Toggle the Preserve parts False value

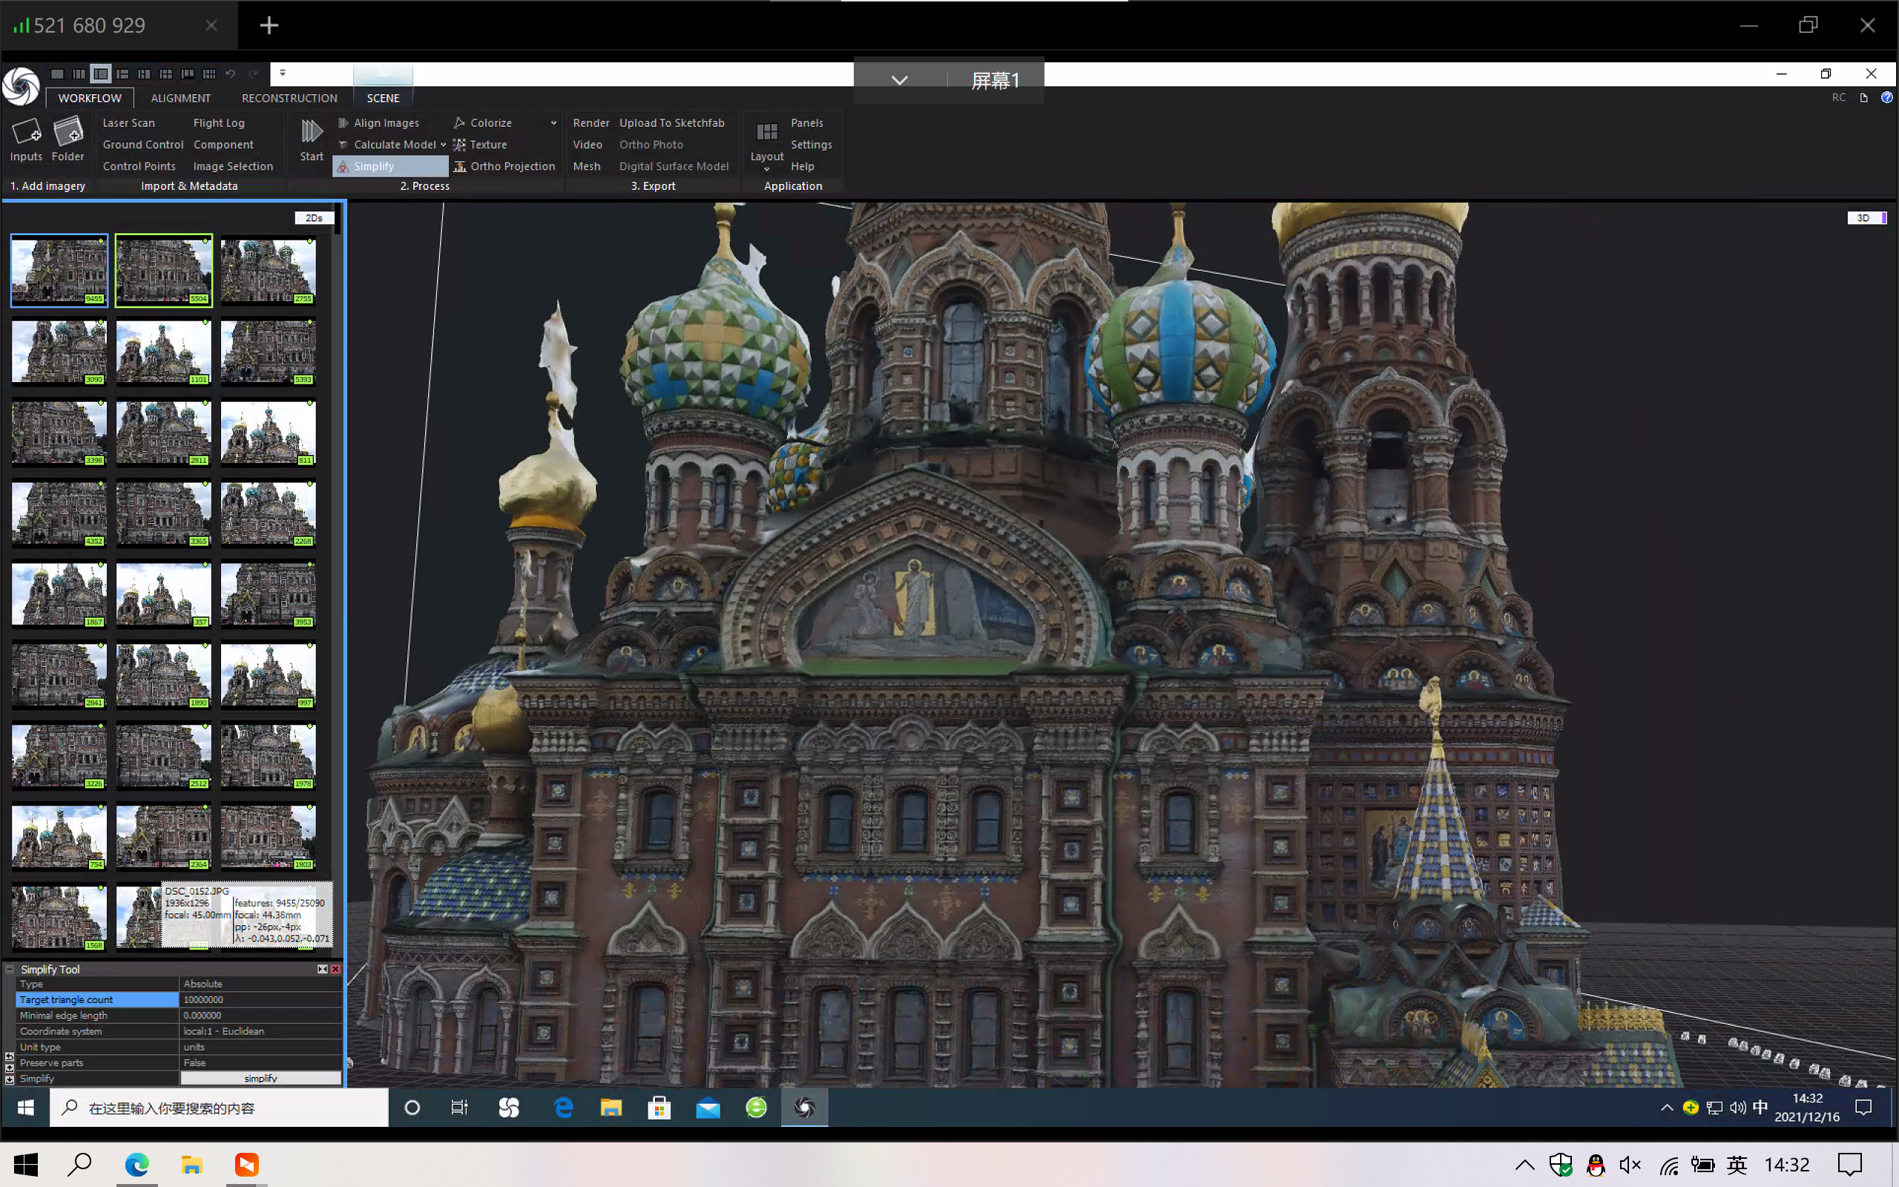[x=260, y=1063]
